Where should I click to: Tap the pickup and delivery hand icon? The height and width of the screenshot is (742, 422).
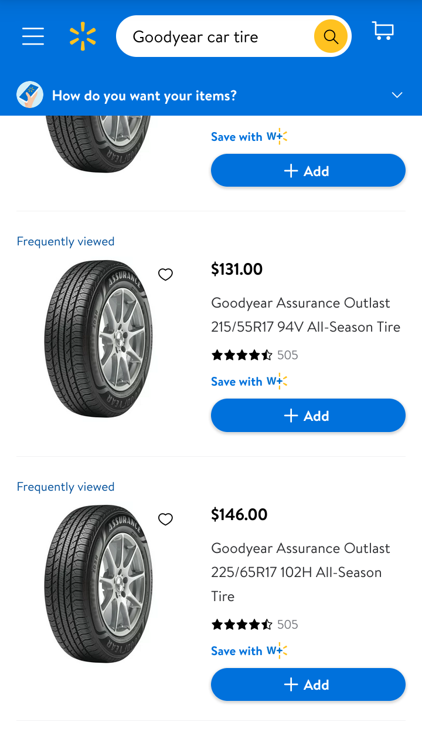[x=30, y=95]
